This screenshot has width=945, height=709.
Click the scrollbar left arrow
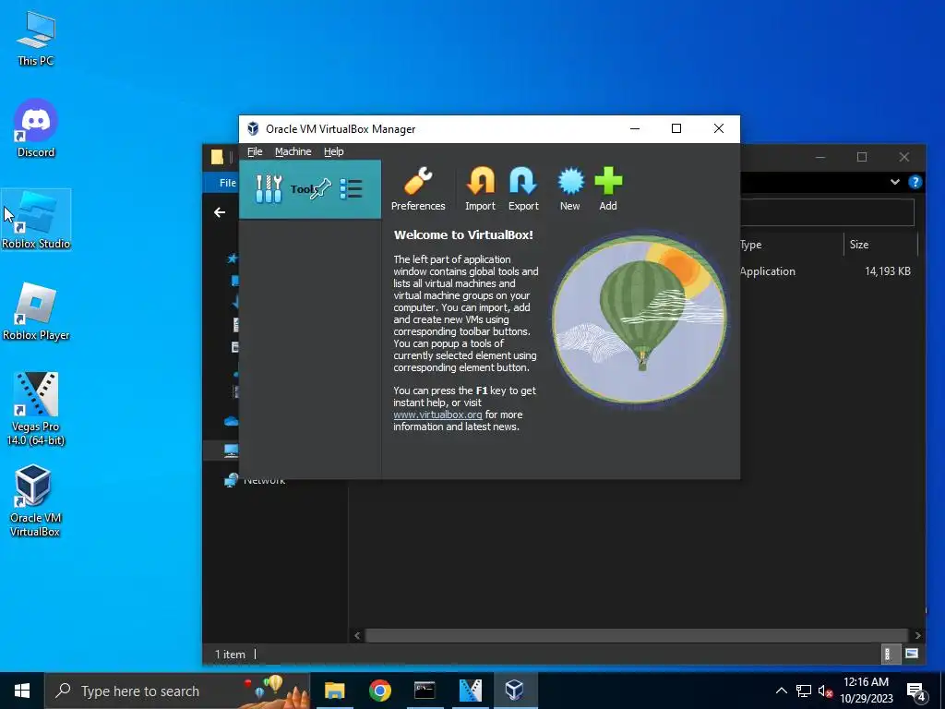tap(357, 635)
